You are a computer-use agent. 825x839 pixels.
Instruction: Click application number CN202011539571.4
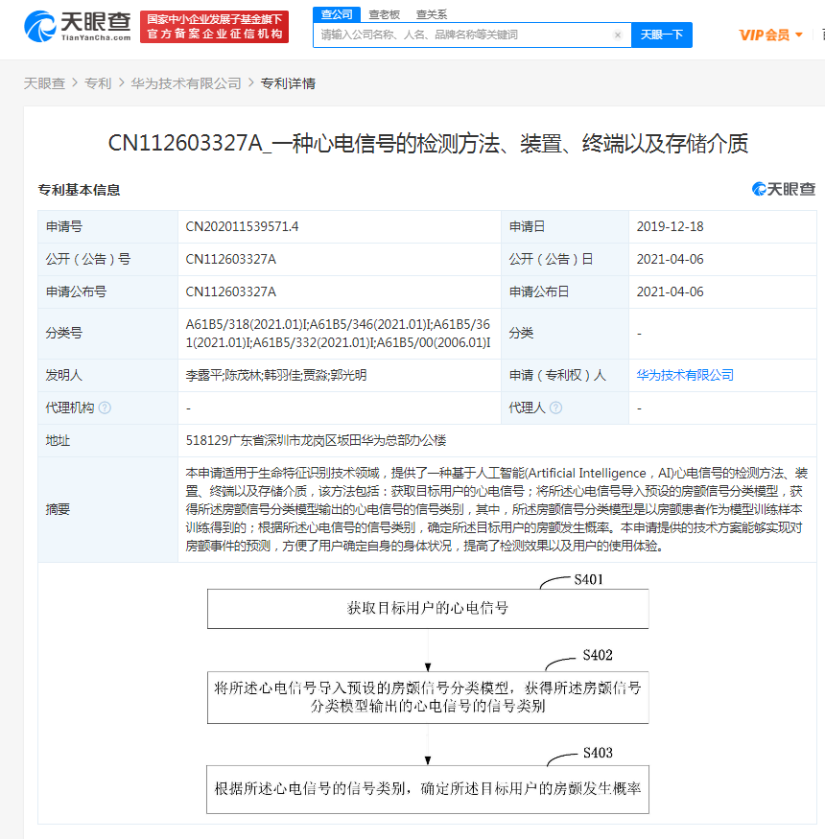click(x=242, y=226)
